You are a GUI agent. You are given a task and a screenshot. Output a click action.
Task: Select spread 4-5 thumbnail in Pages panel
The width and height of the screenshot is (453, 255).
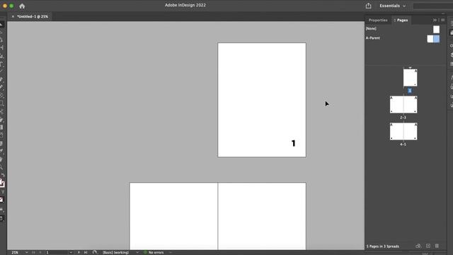[403, 131]
